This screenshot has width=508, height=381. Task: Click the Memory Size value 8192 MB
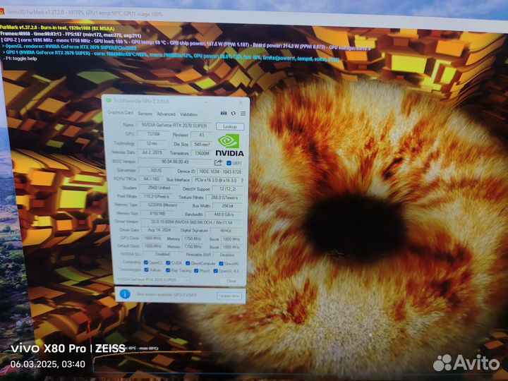157,214
